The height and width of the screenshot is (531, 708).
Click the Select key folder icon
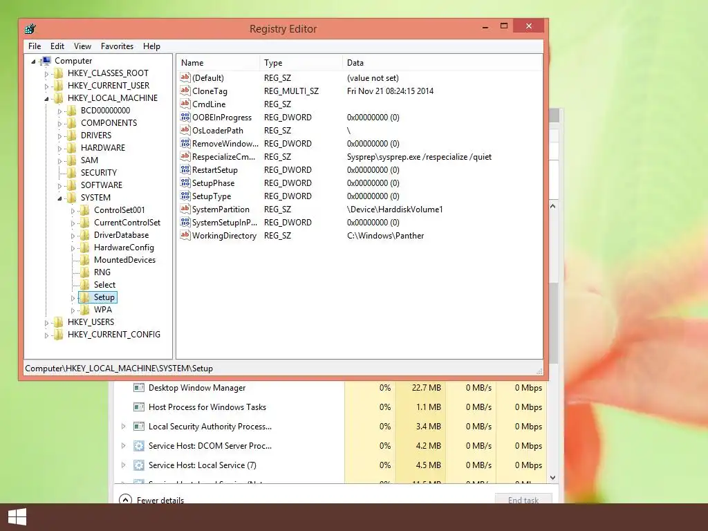tap(84, 284)
